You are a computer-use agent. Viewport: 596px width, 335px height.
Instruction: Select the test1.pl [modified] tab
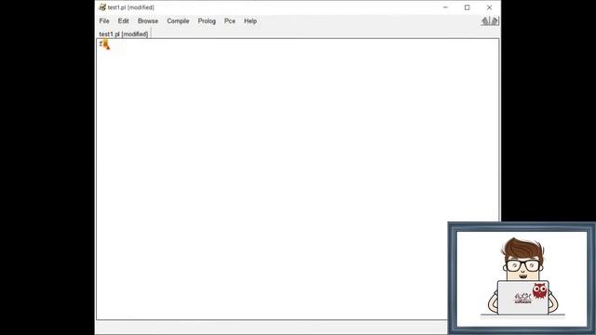point(124,34)
